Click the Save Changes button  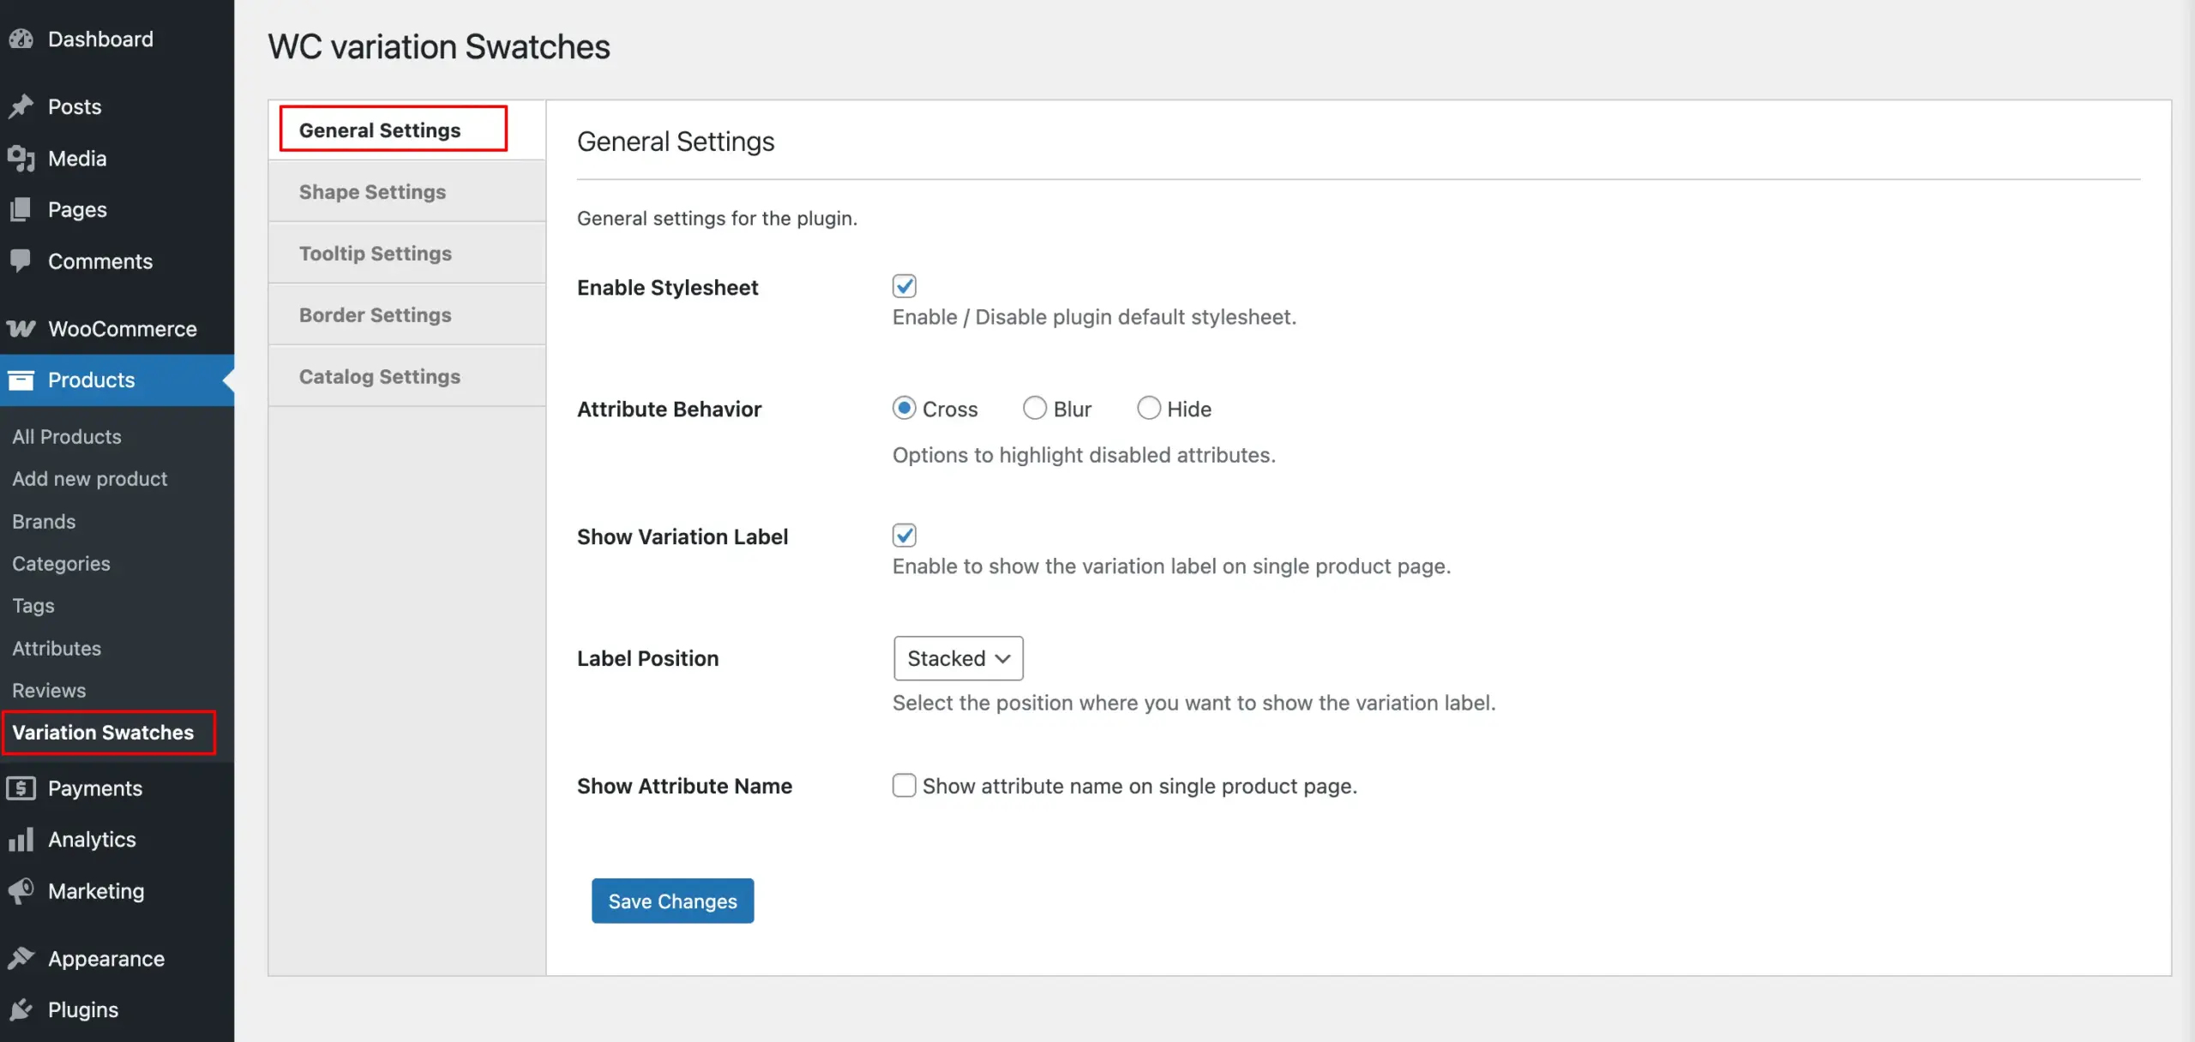click(672, 901)
